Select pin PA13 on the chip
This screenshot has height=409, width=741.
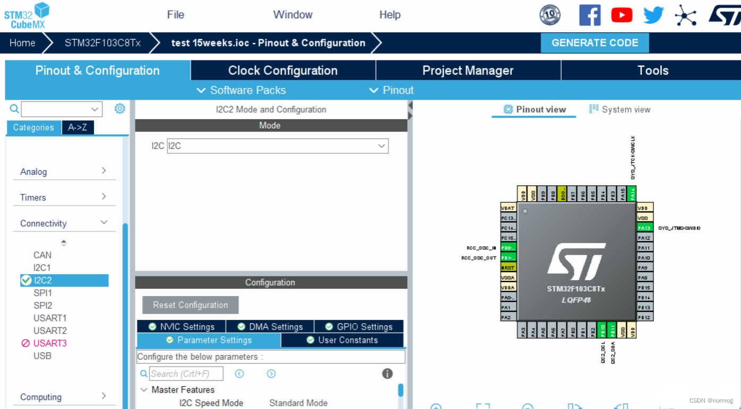pyautogui.click(x=645, y=228)
